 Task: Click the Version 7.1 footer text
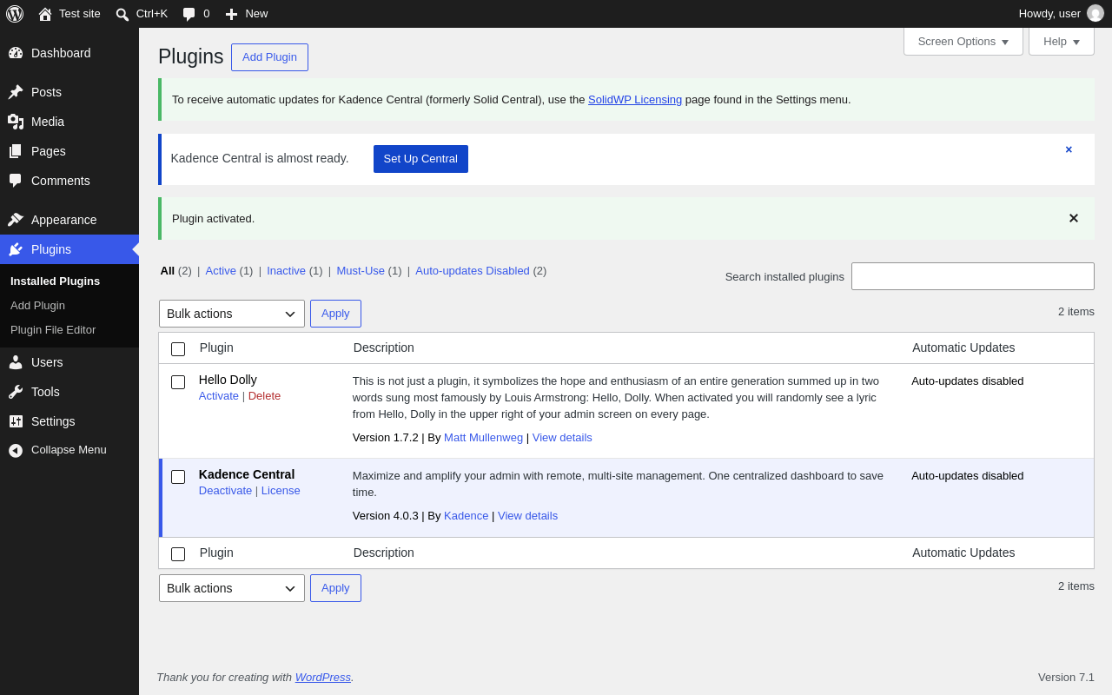point(1066,678)
